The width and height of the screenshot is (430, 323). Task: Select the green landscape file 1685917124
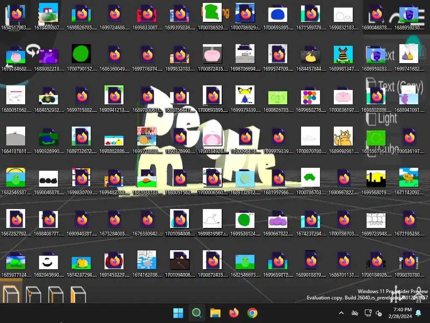coord(16,264)
